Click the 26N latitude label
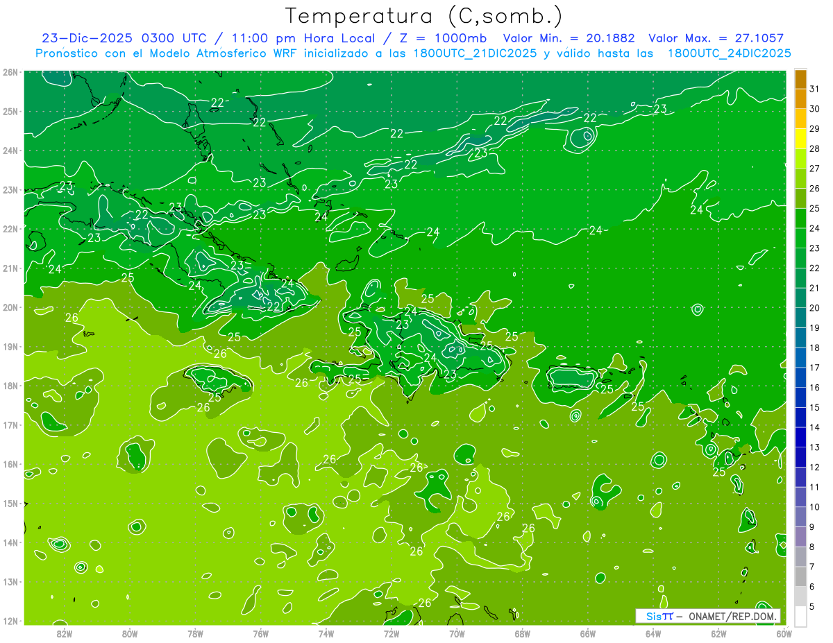 [x=10, y=72]
